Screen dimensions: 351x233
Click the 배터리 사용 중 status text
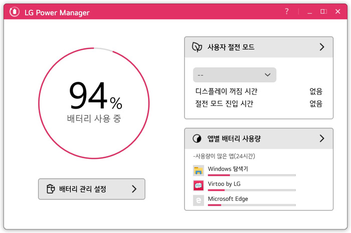pos(94,119)
